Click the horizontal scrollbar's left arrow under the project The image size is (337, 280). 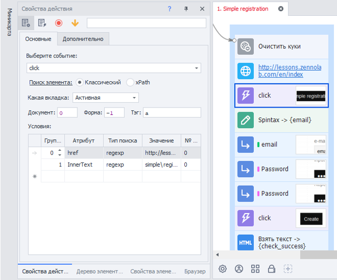point(217,255)
